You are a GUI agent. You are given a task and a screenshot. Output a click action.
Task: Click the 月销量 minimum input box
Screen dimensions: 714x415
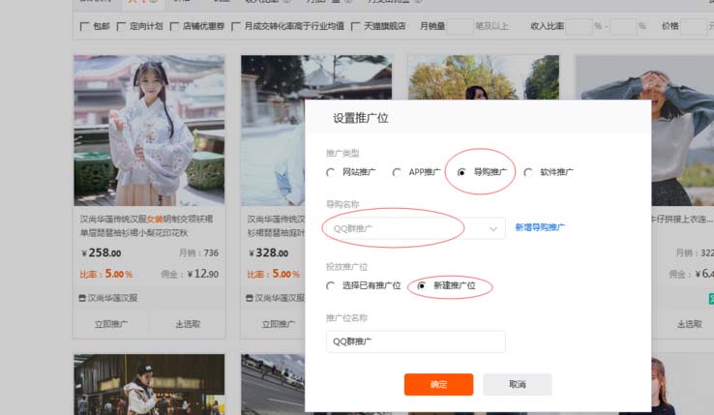point(460,26)
